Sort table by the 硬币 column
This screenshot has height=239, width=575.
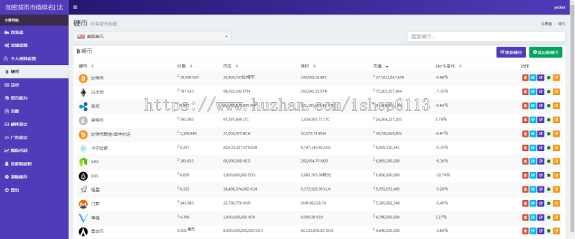86,66
